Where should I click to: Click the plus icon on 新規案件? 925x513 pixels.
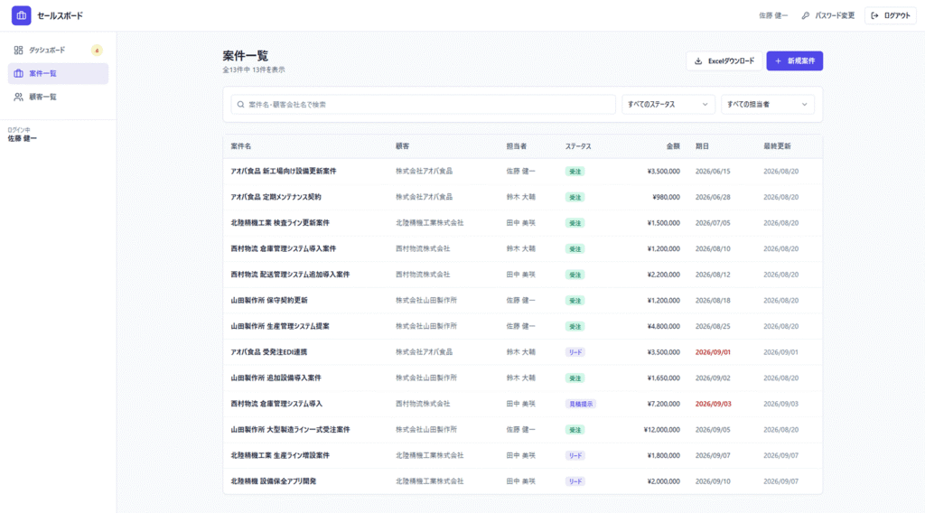point(778,61)
